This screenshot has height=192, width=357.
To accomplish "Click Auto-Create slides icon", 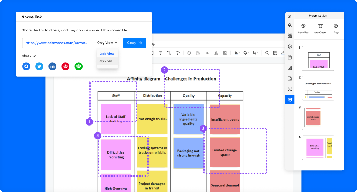I will tap(319, 28).
